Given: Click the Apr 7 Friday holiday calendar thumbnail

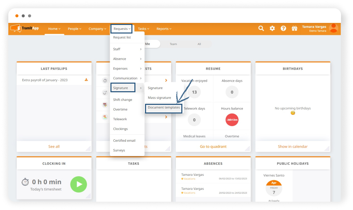Looking at the screenshot, I should pos(273,188).
